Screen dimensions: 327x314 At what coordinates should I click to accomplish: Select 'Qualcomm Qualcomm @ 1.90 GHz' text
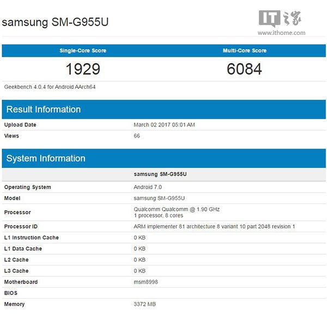tap(177, 209)
